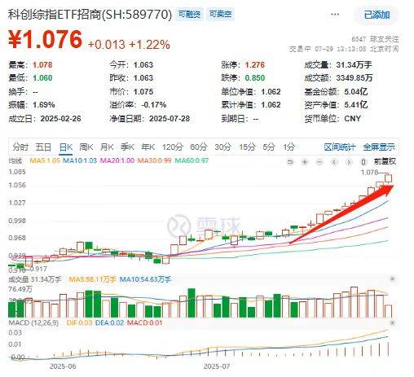Close the volume indicator panel
Image resolution: width=414 pixels, height=377 pixels.
(393, 278)
